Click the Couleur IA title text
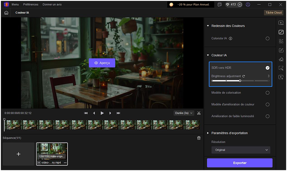 click(219, 55)
